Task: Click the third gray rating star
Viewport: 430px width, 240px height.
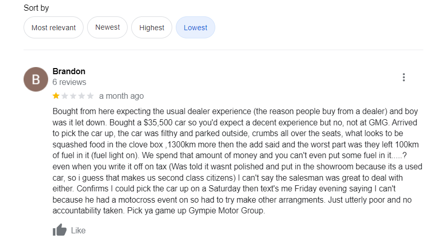Action: (73, 96)
